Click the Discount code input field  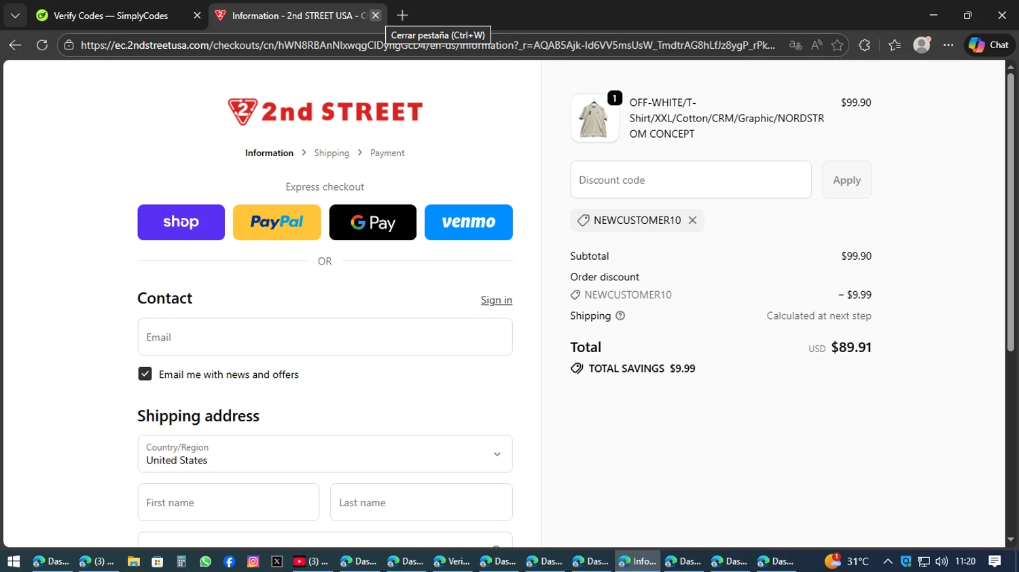point(691,180)
